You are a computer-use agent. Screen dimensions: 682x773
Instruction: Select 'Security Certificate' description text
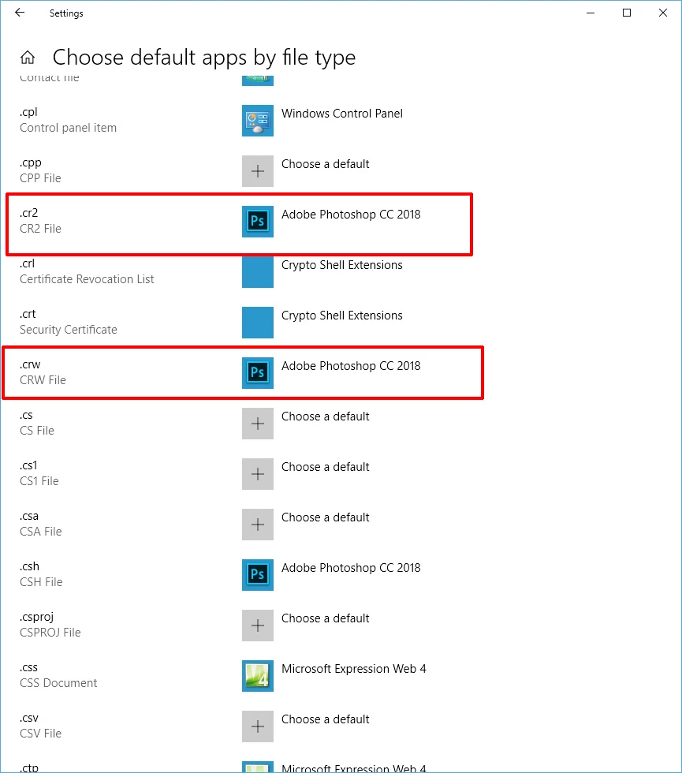tap(69, 330)
